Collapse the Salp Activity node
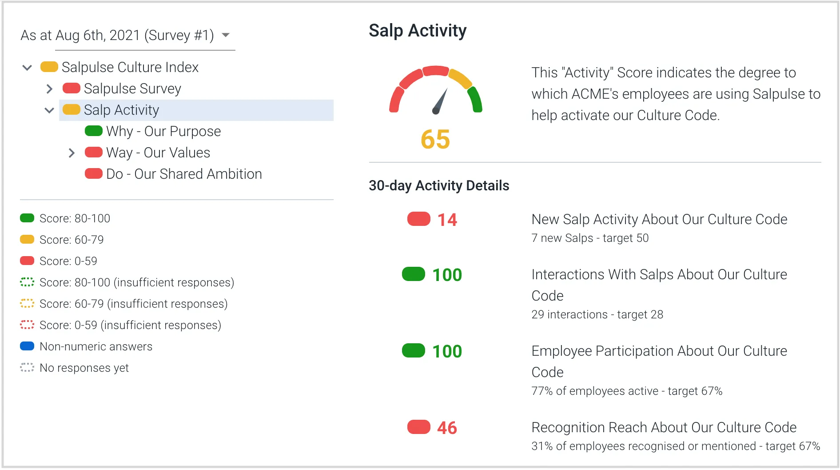840x470 pixels. pos(49,110)
